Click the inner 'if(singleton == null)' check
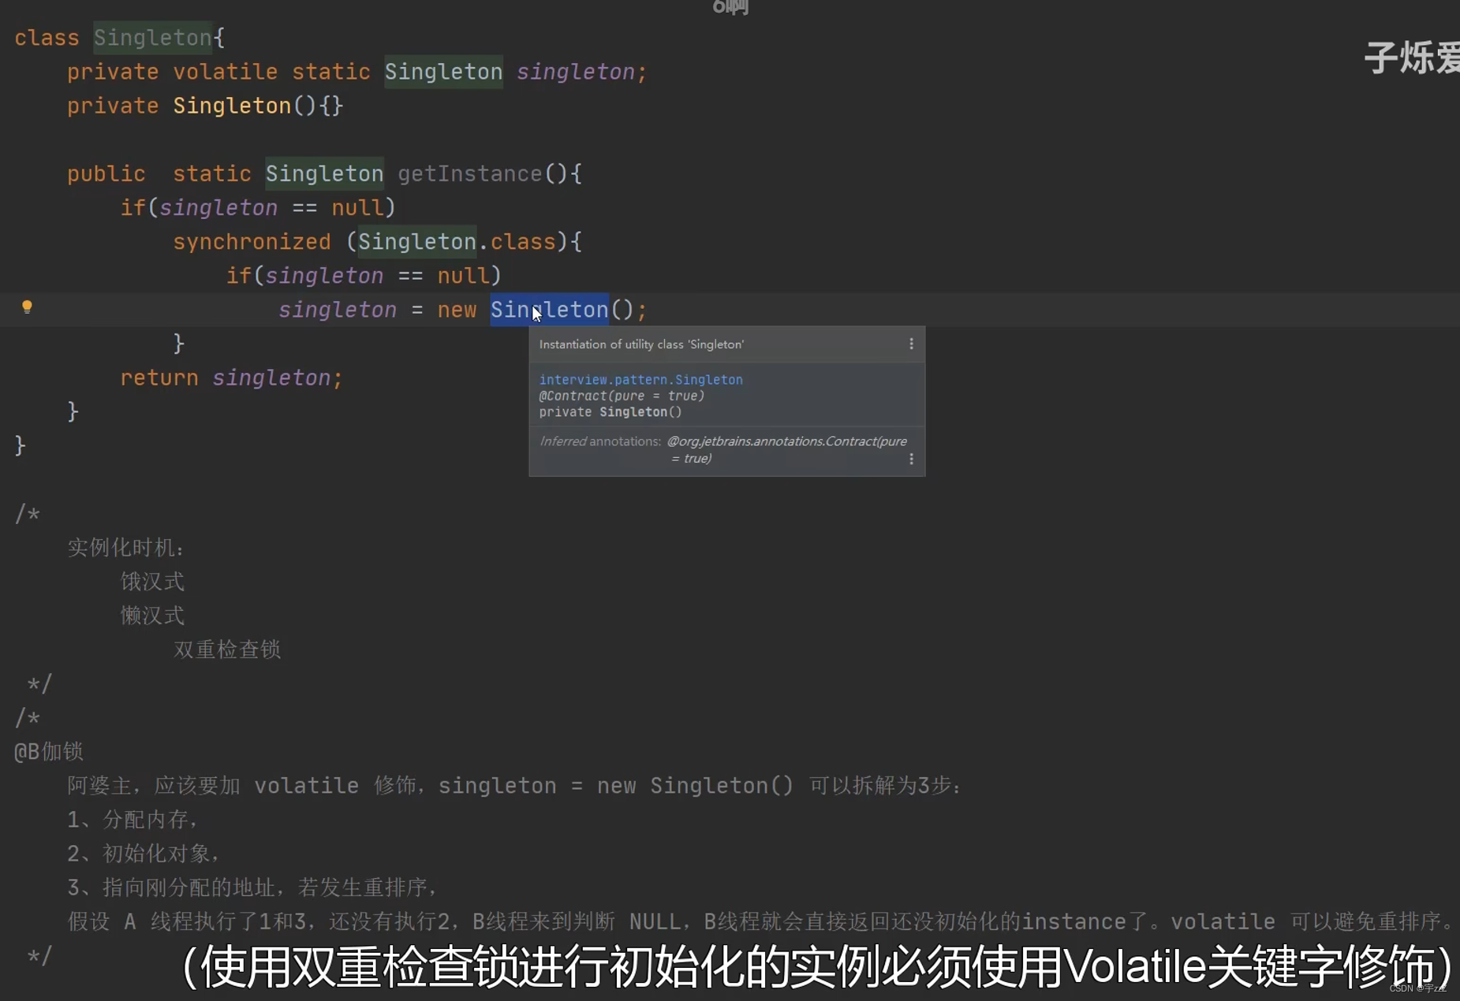Viewport: 1460px width, 1001px height. [364, 276]
